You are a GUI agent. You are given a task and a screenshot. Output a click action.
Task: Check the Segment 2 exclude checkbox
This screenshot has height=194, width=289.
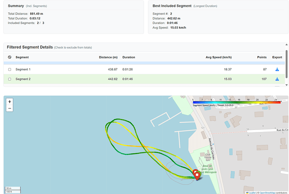click(x=10, y=79)
